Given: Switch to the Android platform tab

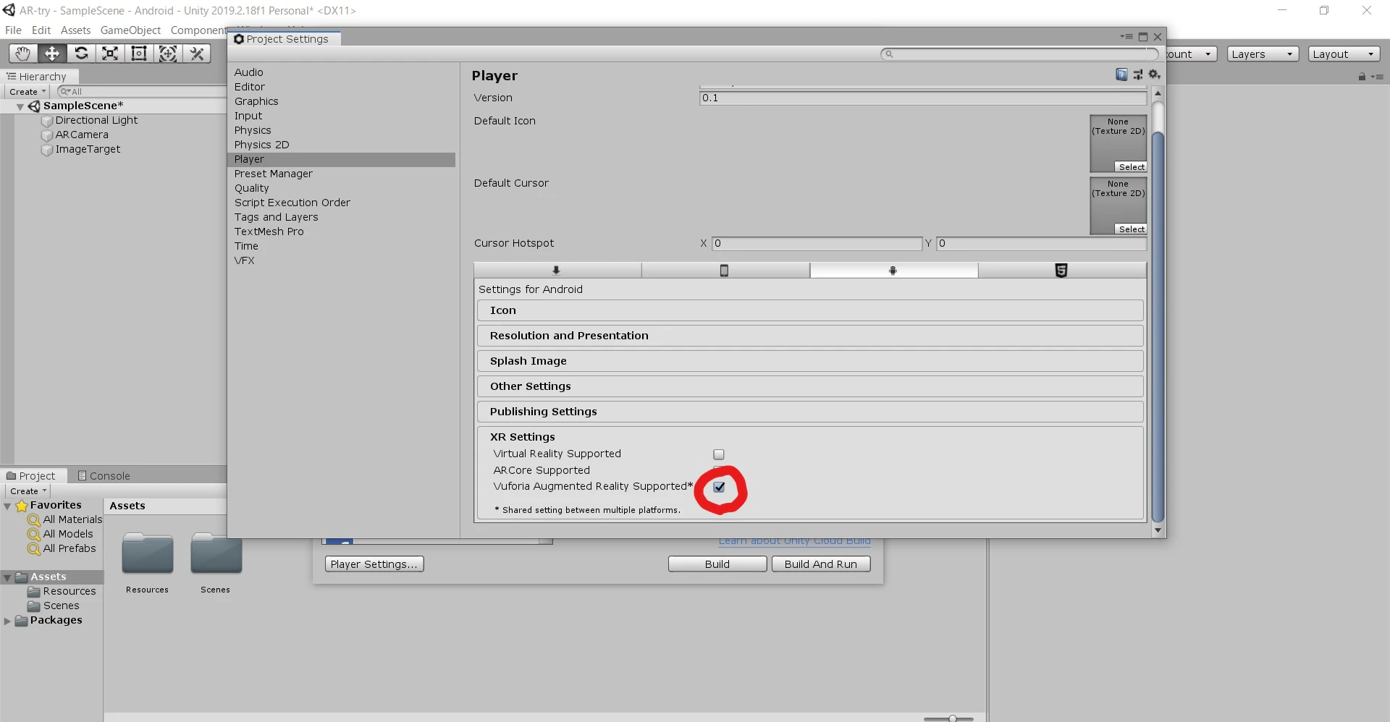Looking at the screenshot, I should point(893,271).
